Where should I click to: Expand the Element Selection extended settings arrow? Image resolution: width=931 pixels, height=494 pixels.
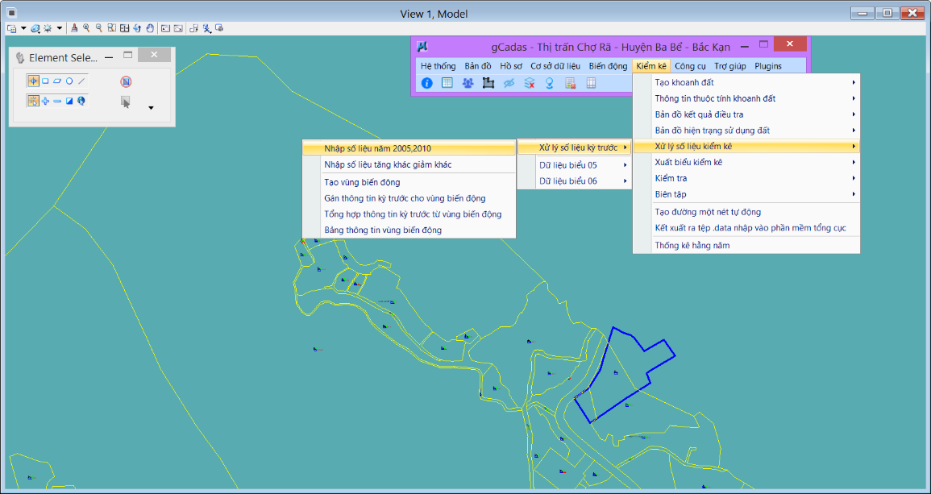pos(150,107)
